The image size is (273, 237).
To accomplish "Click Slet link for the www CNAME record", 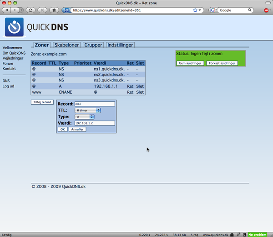I will coord(140,92).
